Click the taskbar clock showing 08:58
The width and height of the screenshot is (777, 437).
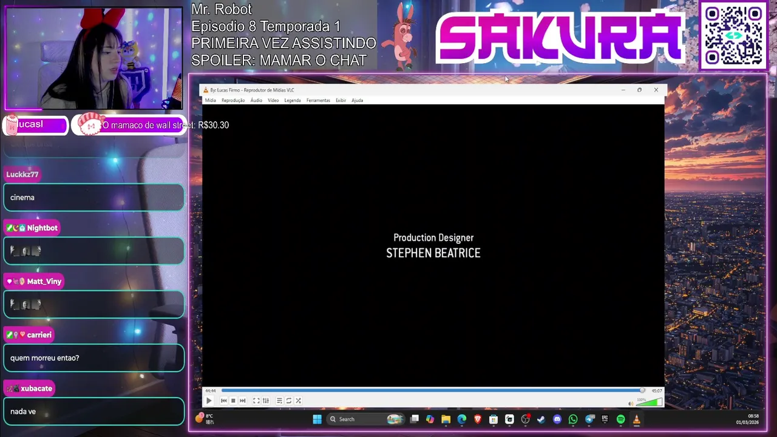click(x=747, y=419)
